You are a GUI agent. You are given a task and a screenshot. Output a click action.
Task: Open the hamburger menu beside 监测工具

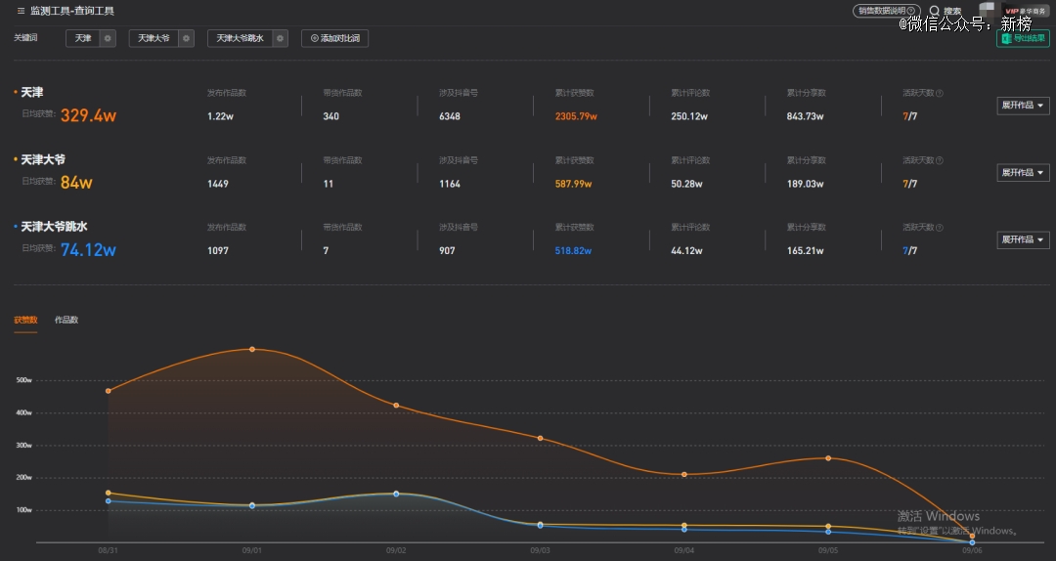click(21, 11)
